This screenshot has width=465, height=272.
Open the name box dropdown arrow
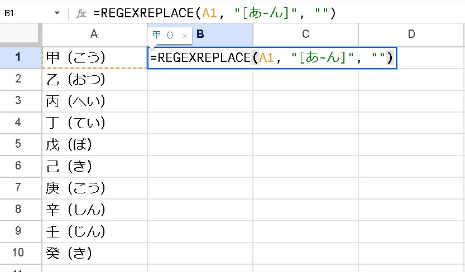point(56,12)
